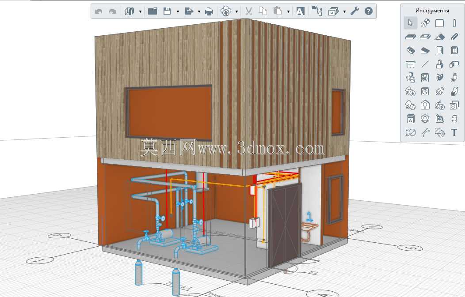Expand the paste options dropdown arrow

pos(288,12)
